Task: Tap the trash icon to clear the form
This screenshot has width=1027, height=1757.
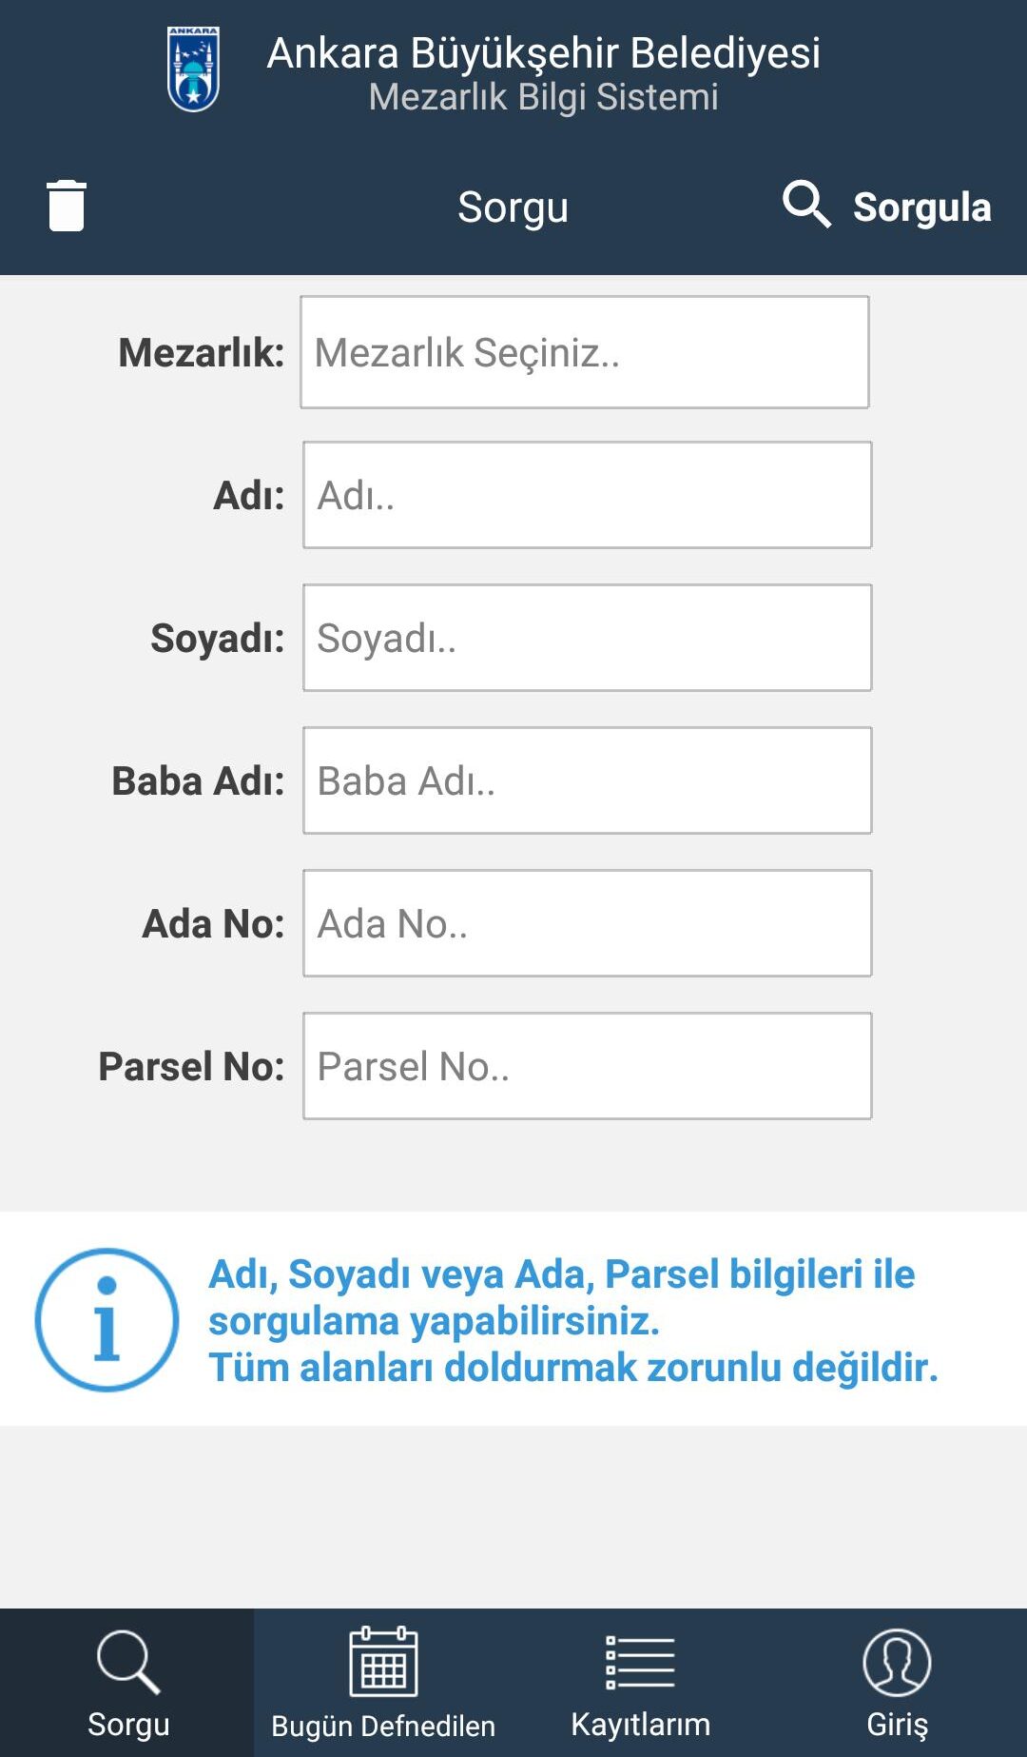Action: (67, 206)
